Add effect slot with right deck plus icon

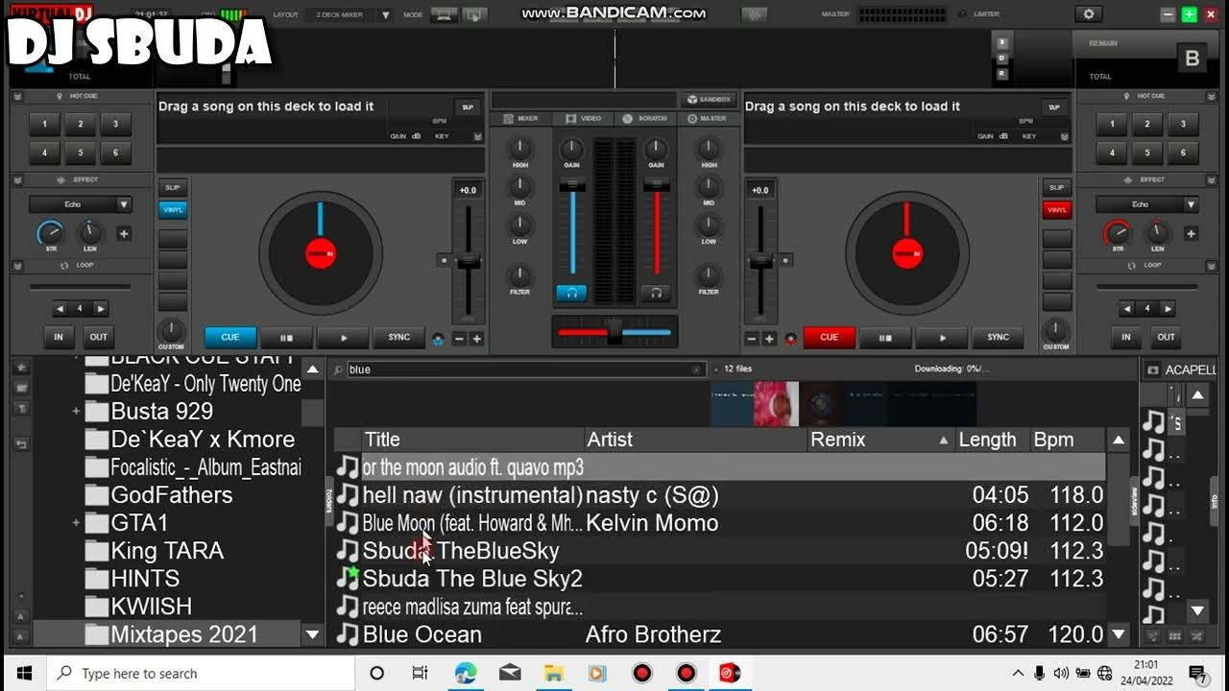[x=1191, y=233]
